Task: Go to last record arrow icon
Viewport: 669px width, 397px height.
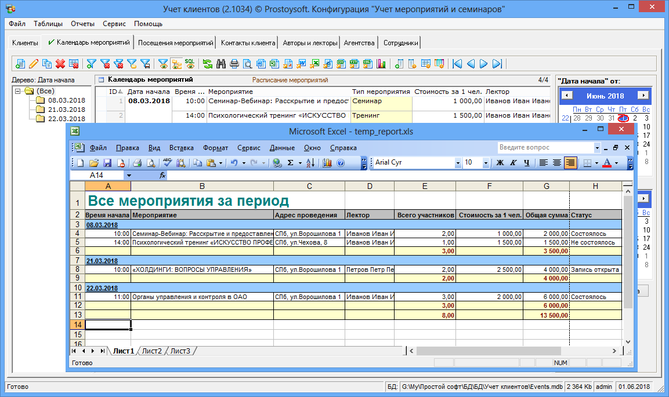Action: (x=497, y=64)
